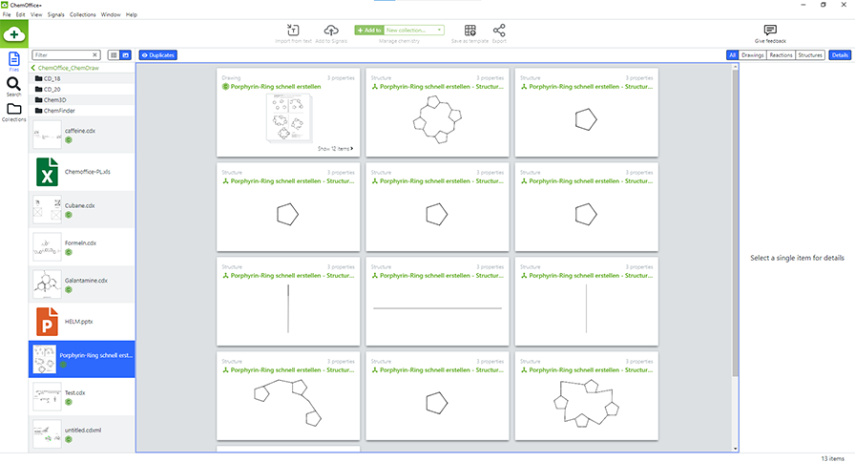Toggle the Details panel button

click(x=840, y=55)
